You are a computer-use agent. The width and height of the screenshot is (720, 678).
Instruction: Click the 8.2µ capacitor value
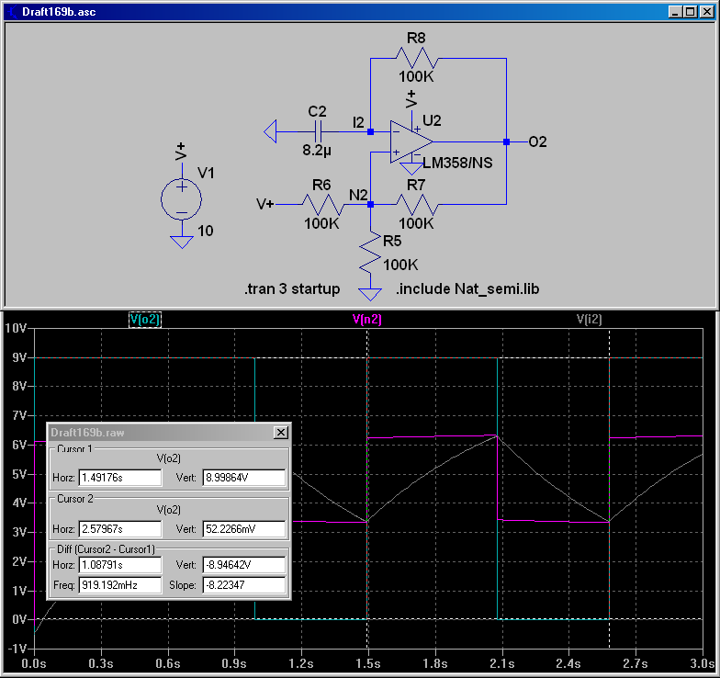coord(317,151)
